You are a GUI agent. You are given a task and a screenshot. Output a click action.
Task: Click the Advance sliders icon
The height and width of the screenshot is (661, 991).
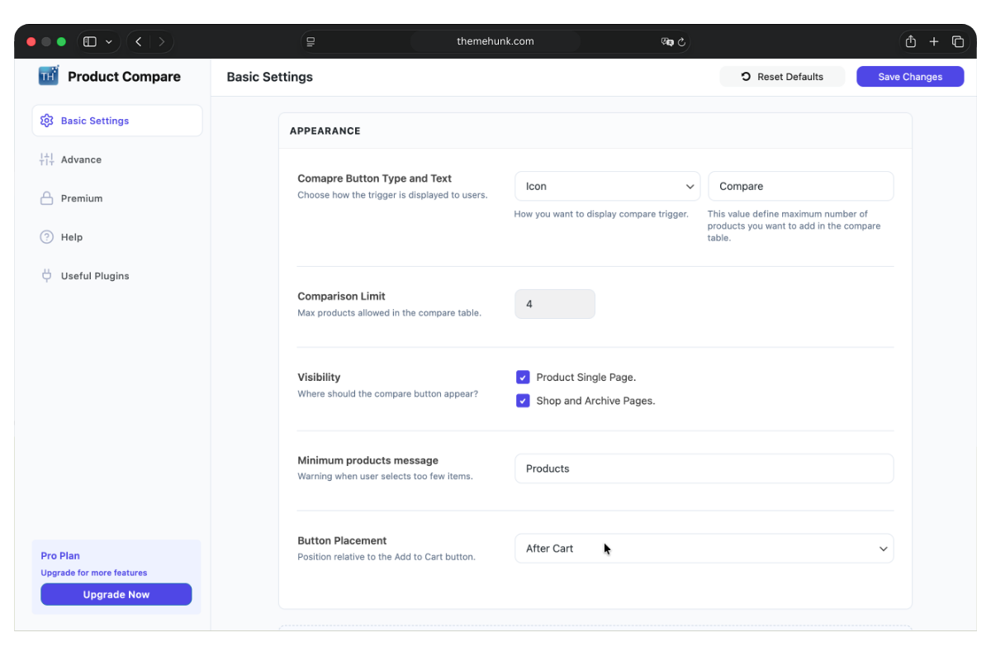click(47, 159)
